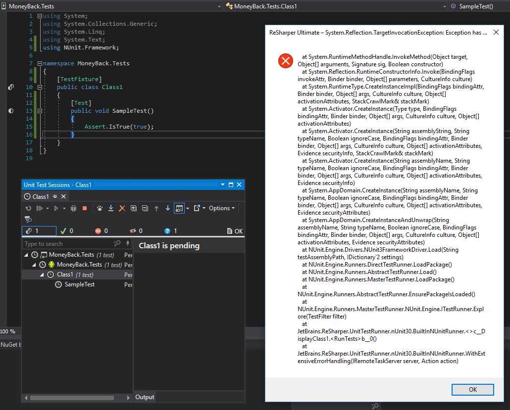Click Run All Tests double-arrow icon
510x410 pixels.
pos(40,208)
